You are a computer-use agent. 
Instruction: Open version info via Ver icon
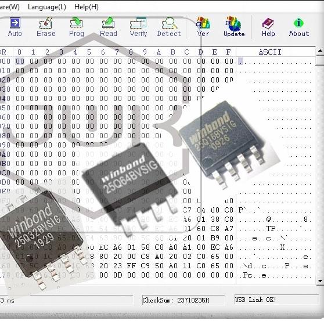(203, 27)
